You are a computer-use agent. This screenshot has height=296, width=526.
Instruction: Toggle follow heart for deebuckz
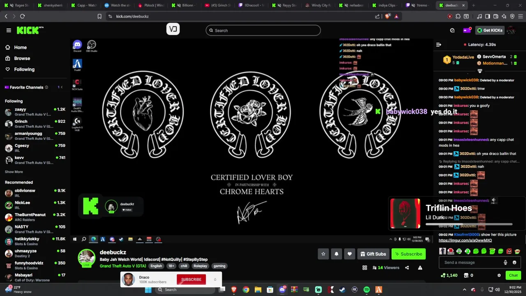[349, 254]
